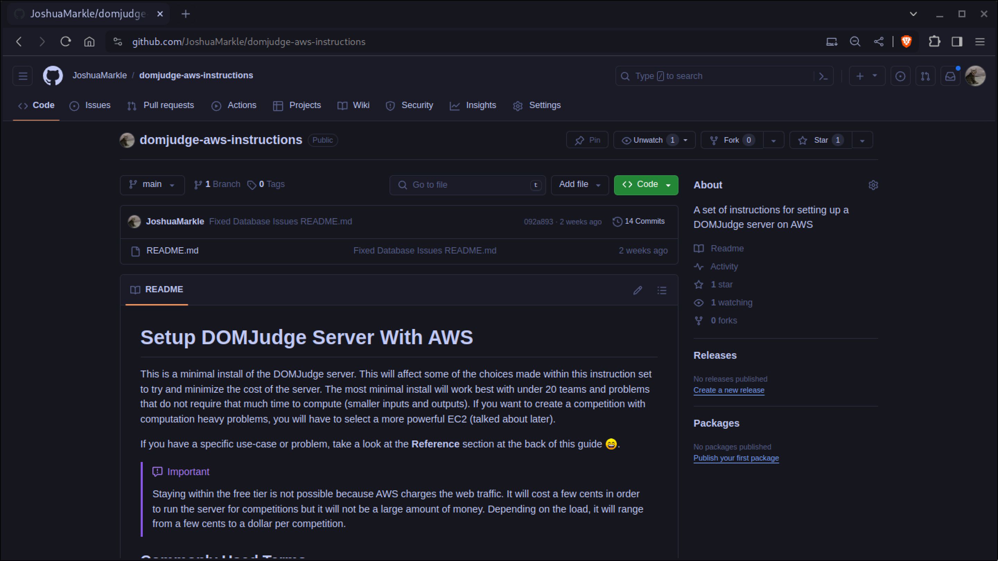Click the JoshuaMarkle avatar in the commit row

134,222
